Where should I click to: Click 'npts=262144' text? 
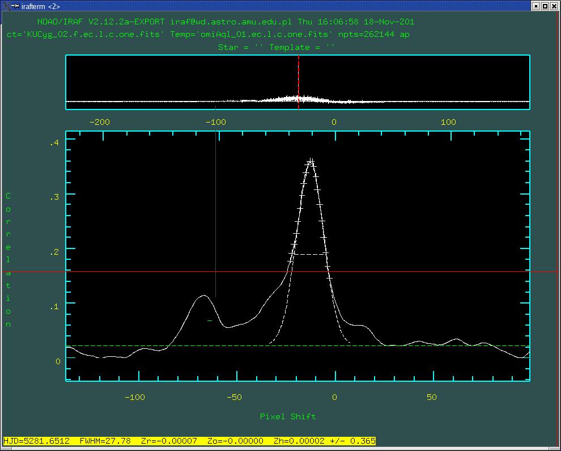[x=366, y=35]
